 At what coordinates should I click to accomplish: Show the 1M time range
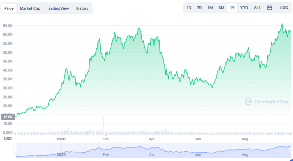click(x=210, y=8)
